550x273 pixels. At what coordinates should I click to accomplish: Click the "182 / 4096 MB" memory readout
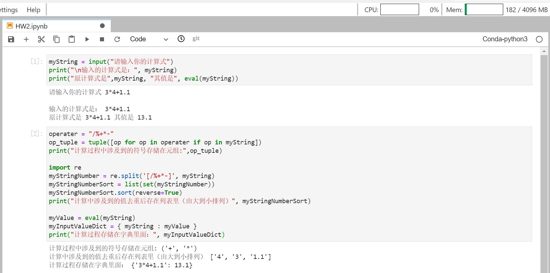click(x=526, y=10)
